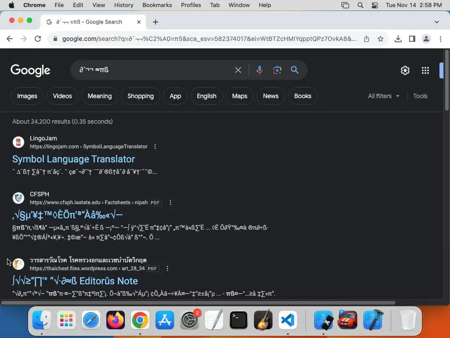Click the CFSPH site favicon
450x338 pixels.
pos(18,198)
